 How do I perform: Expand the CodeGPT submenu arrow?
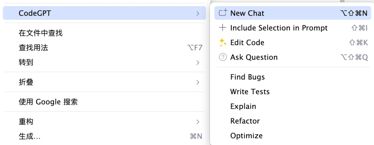click(198, 13)
